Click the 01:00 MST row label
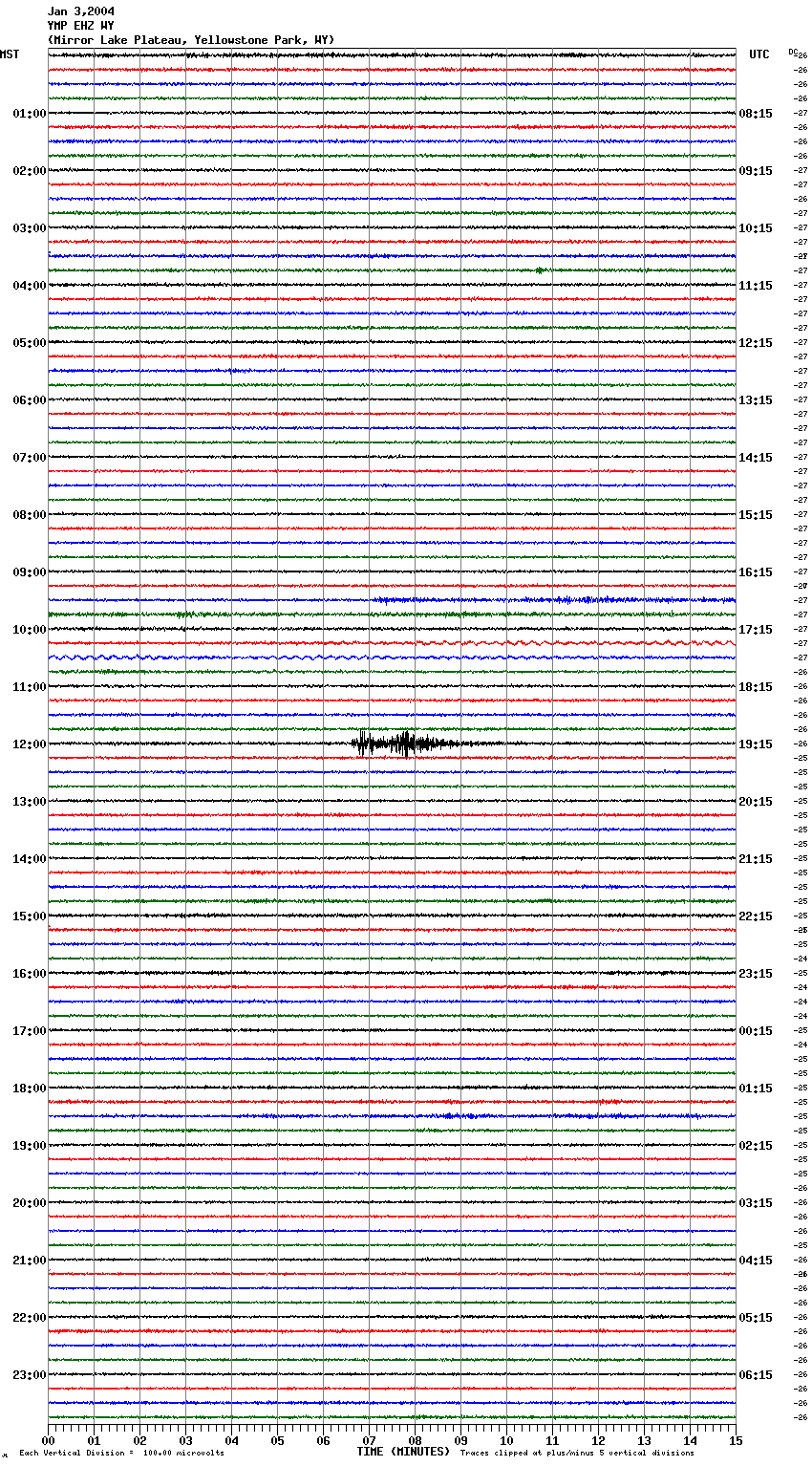The width and height of the screenshot is (812, 1466). [x=29, y=114]
